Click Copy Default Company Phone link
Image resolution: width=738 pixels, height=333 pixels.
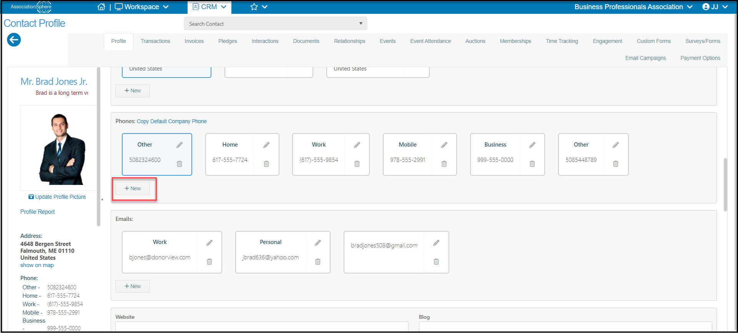172,121
